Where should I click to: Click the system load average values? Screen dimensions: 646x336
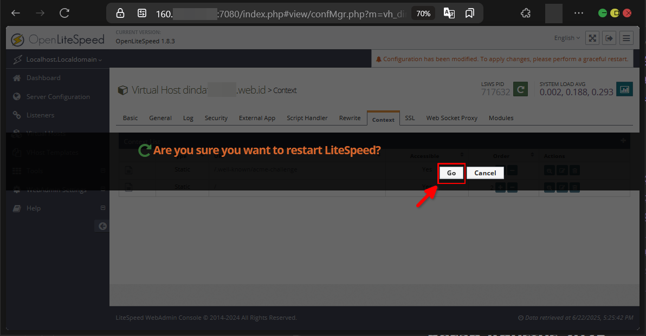coord(577,92)
